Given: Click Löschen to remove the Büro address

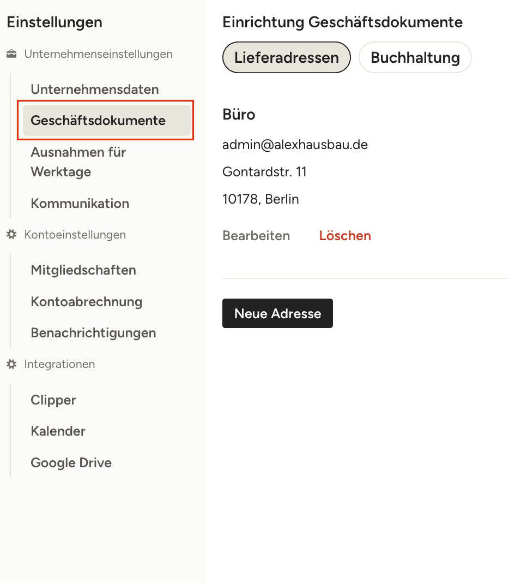Looking at the screenshot, I should [x=345, y=236].
